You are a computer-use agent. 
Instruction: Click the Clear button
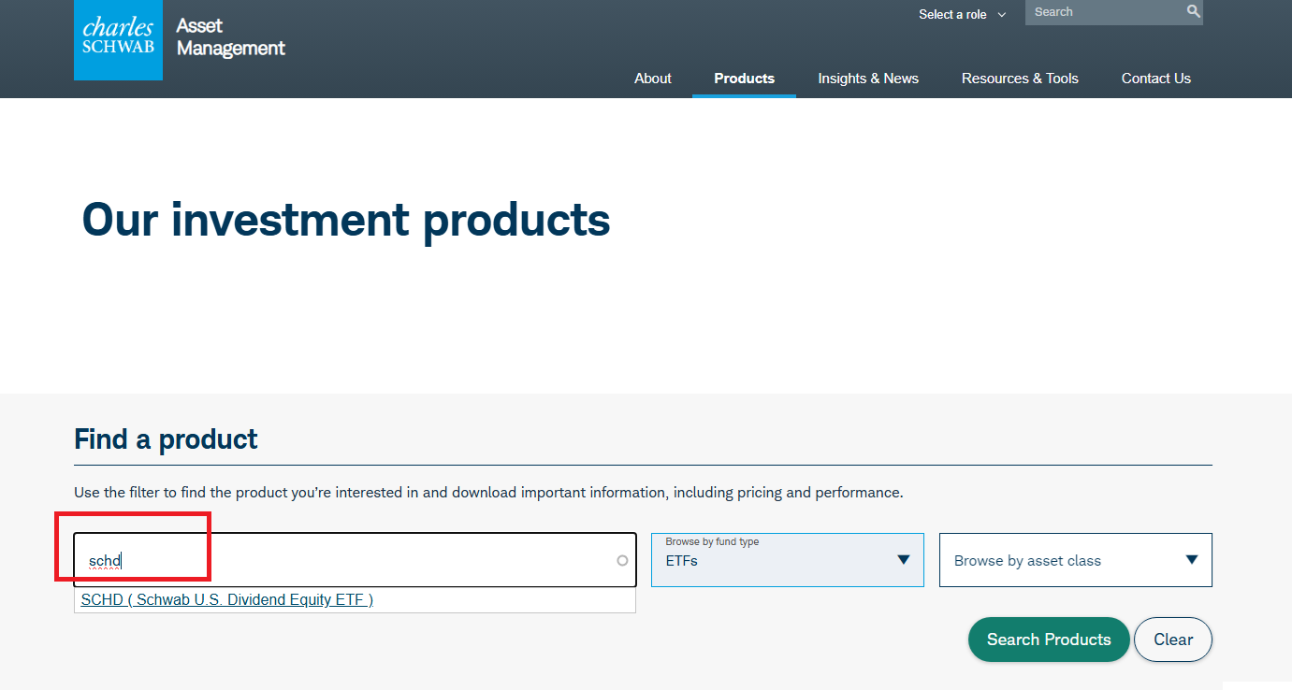1173,640
